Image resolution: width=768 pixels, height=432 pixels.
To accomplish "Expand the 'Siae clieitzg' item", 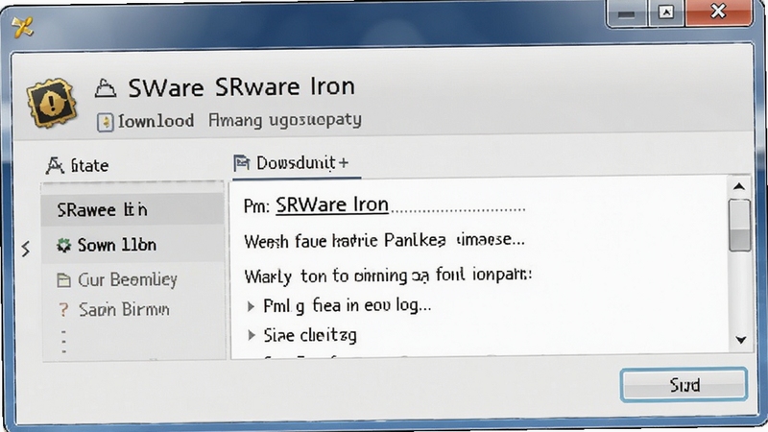I will click(x=252, y=335).
